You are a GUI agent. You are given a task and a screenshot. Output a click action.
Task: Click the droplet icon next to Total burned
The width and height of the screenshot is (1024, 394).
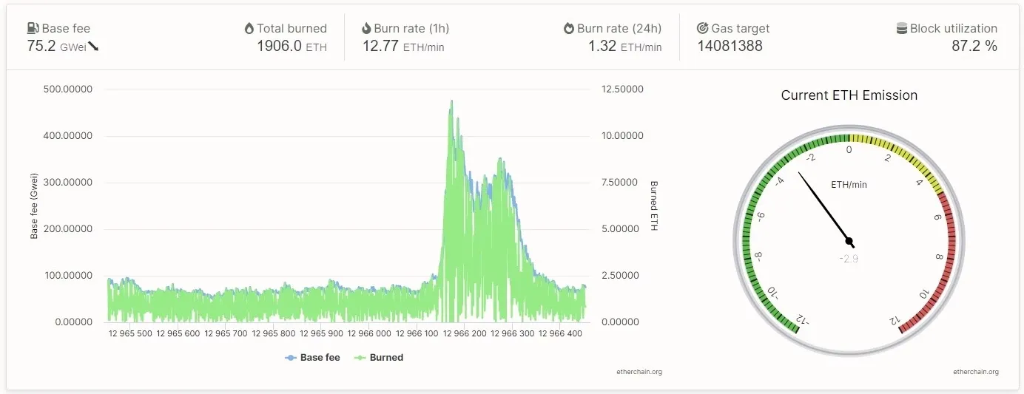(x=249, y=29)
